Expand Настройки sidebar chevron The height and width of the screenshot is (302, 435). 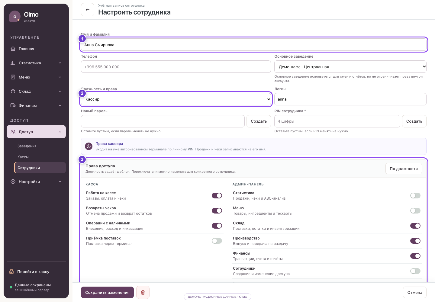point(60,182)
